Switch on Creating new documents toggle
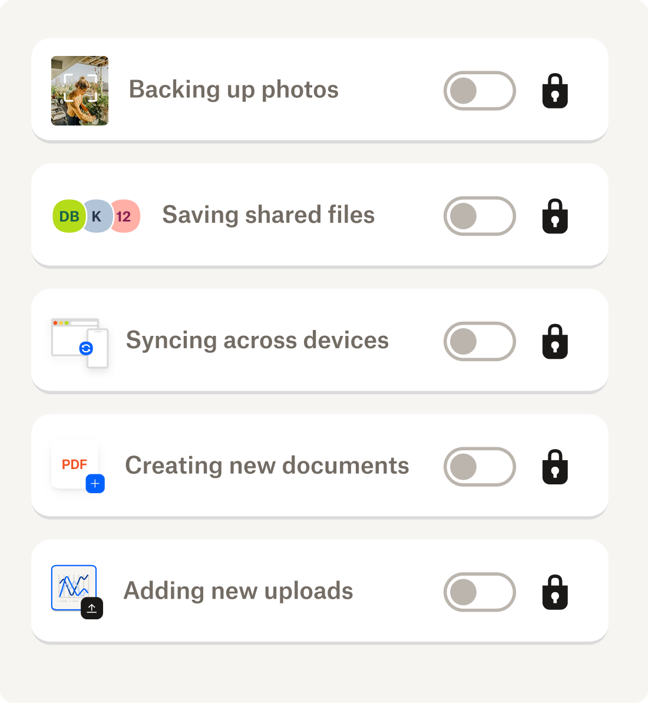Image resolution: width=648 pixels, height=703 pixels. pyautogui.click(x=480, y=467)
